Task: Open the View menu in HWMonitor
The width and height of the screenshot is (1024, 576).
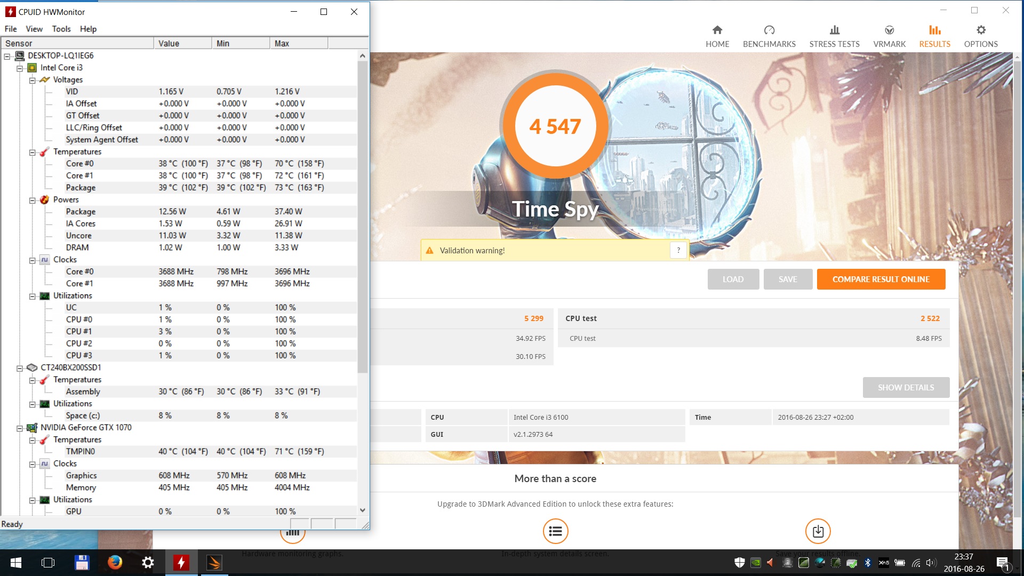Action: pos(34,29)
